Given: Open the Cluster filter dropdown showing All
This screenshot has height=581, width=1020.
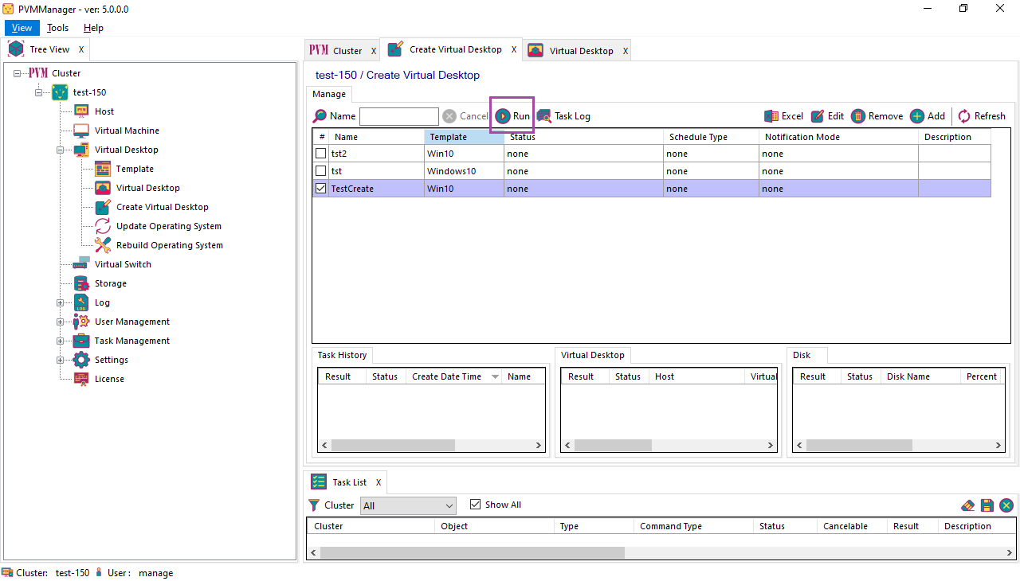Looking at the screenshot, I should click(x=408, y=505).
